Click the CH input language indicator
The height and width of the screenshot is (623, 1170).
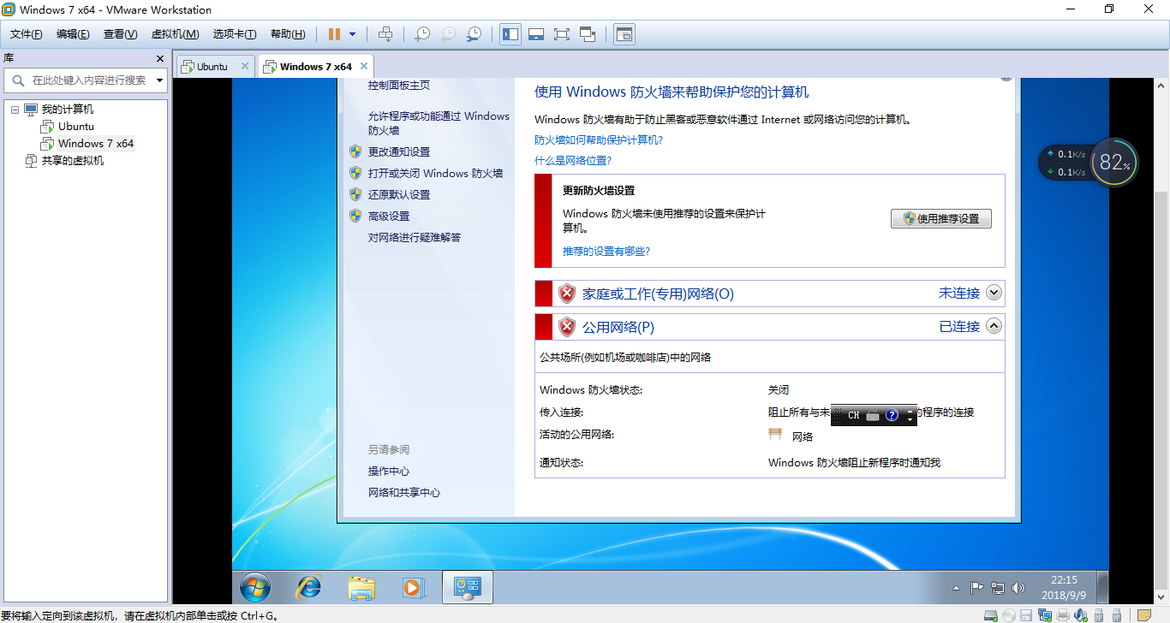854,415
